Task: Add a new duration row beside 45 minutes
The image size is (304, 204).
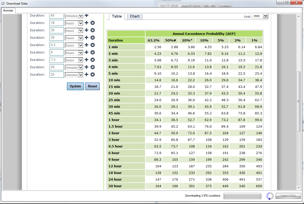Action: point(86,15)
